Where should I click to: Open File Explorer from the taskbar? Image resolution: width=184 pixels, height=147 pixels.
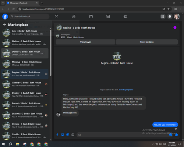click(x=18, y=144)
